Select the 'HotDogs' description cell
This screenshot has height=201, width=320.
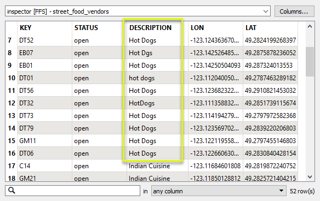coord(157,103)
